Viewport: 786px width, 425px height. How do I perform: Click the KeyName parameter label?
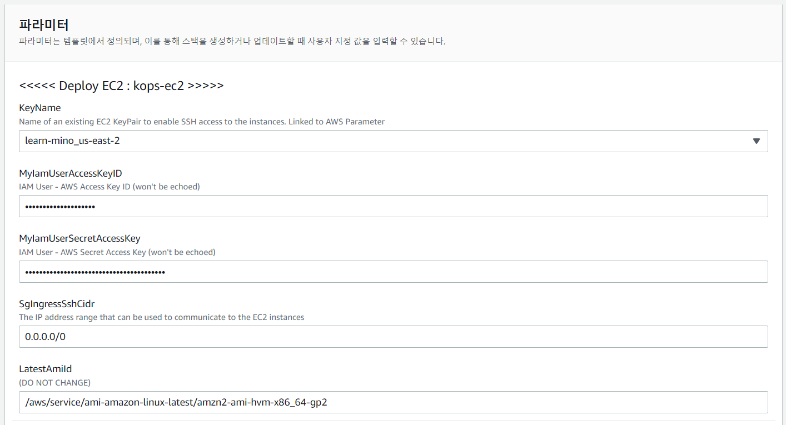(39, 108)
